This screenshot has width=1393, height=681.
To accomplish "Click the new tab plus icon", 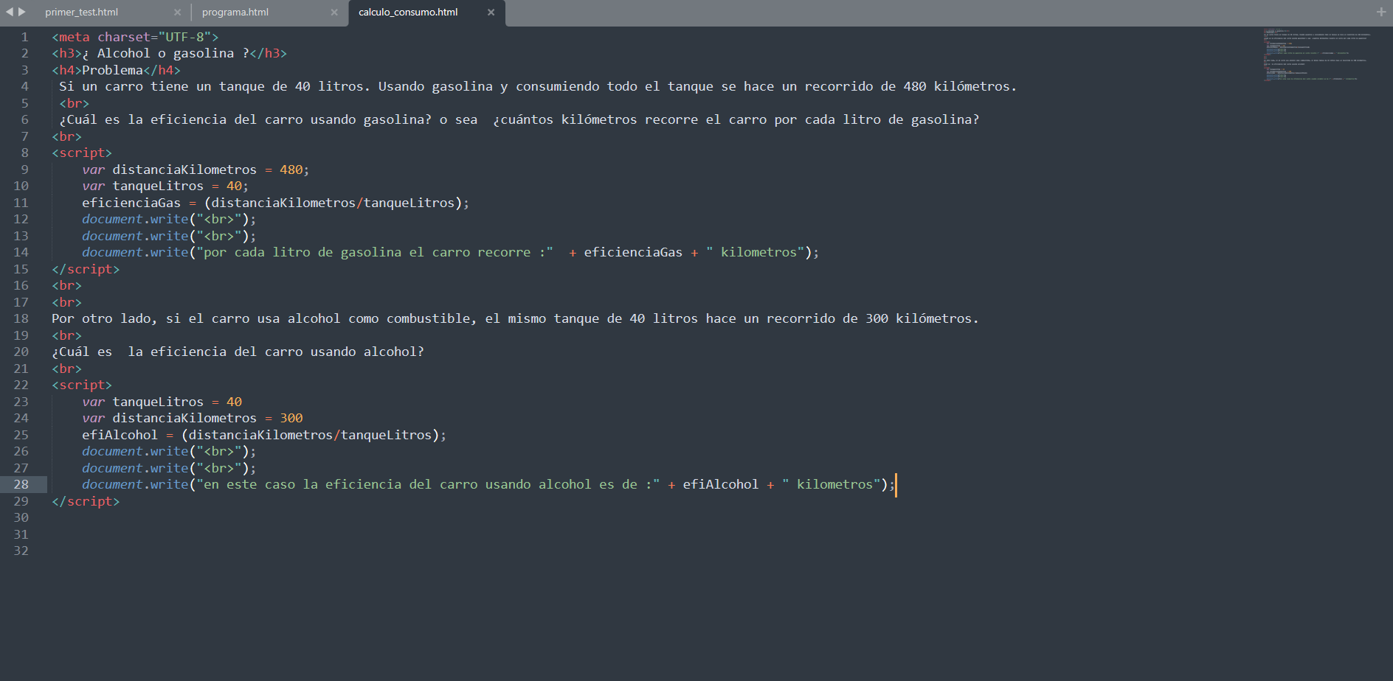I will pos(1381,12).
